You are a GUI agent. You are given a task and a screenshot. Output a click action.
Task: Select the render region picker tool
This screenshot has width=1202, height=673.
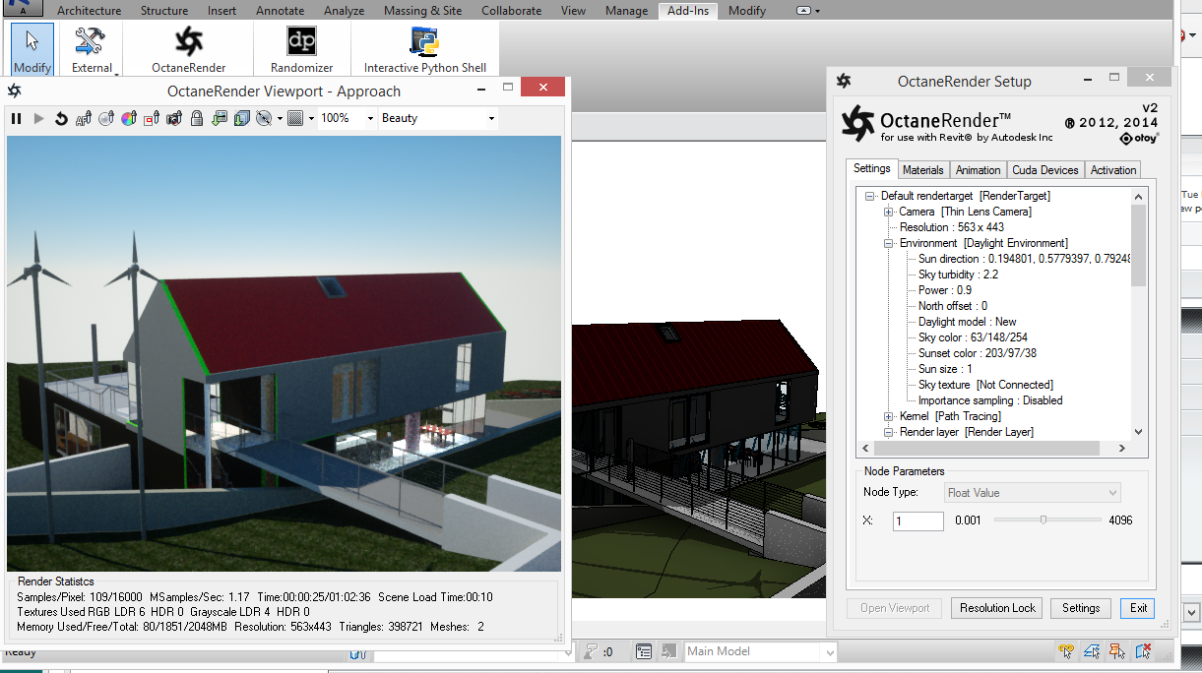pyautogui.click(x=152, y=119)
